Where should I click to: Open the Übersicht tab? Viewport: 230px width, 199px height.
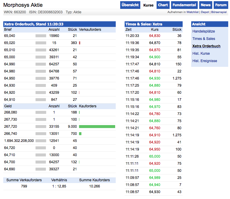130,5
